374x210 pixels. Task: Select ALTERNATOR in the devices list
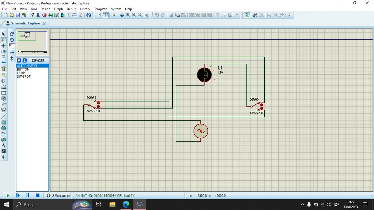pyautogui.click(x=32, y=66)
